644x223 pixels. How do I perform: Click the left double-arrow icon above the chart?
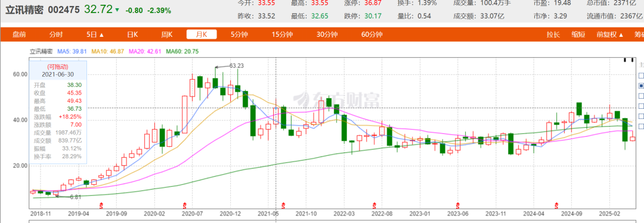pyautogui.click(x=625, y=60)
